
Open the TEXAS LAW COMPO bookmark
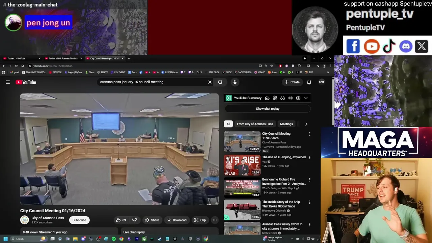point(34,72)
